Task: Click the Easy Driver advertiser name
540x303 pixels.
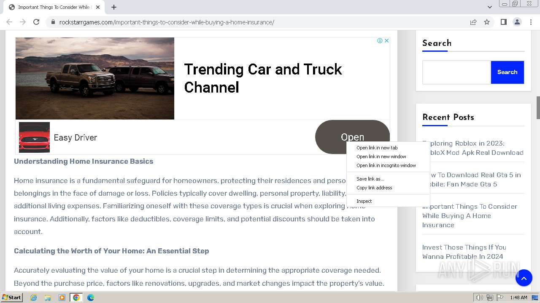Action: pyautogui.click(x=76, y=138)
